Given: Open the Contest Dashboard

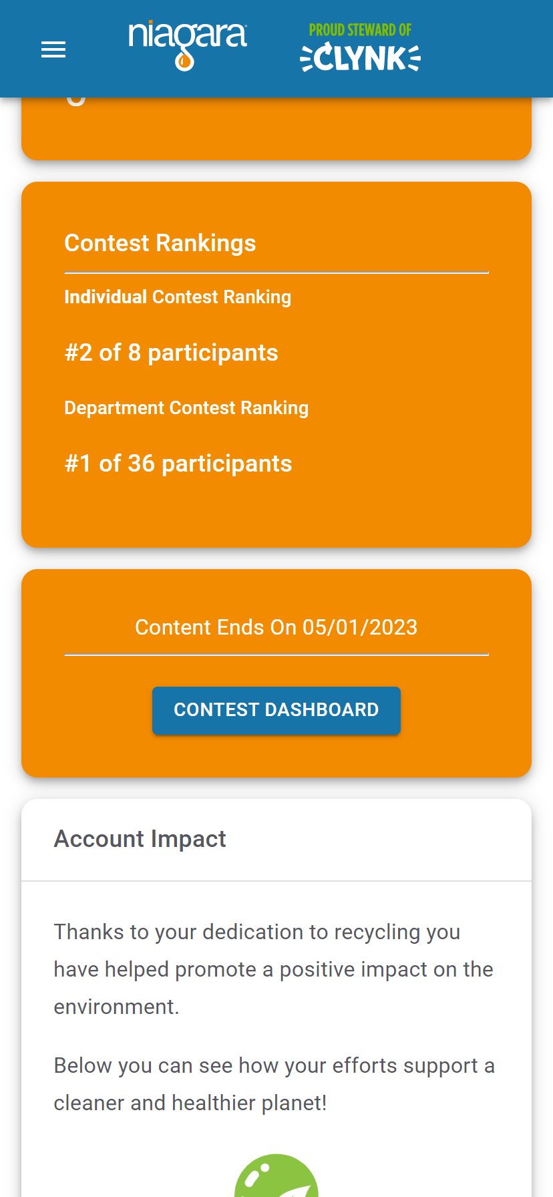Looking at the screenshot, I should (x=276, y=710).
